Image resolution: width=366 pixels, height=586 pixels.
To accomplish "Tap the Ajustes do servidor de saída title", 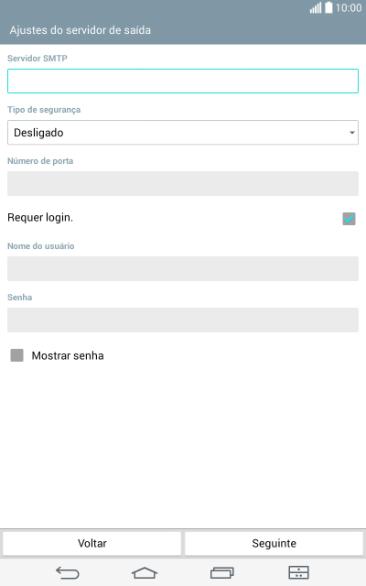I will (x=81, y=30).
